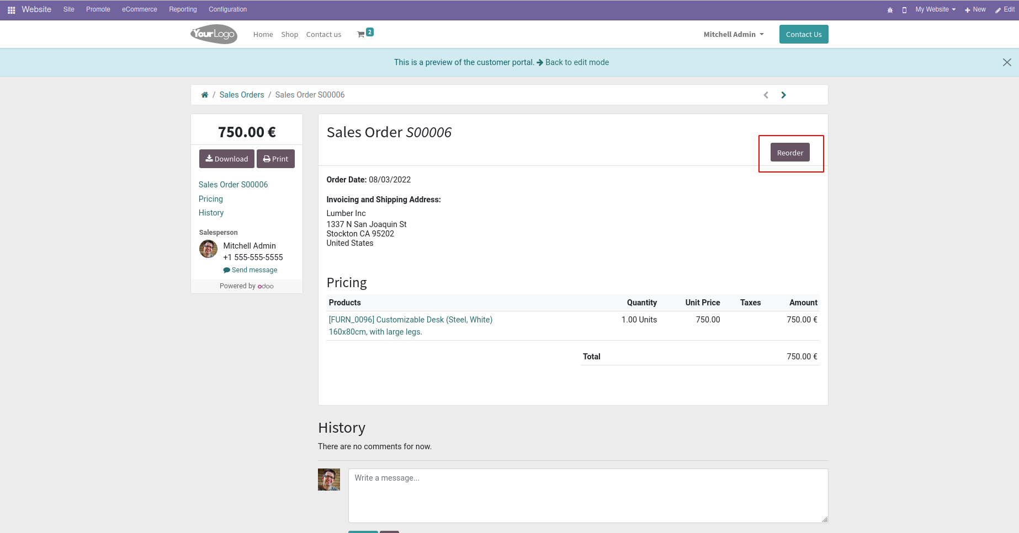Click the Reorder button
Viewport: 1019px width, 533px height.
click(790, 153)
